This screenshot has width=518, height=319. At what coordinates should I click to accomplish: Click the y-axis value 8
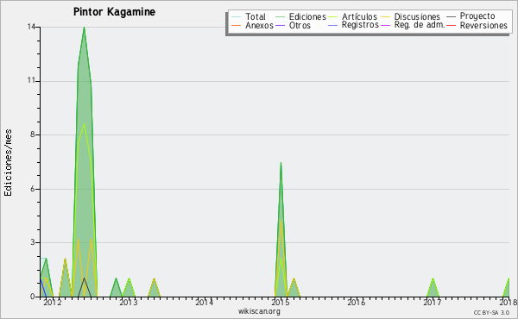click(x=33, y=134)
